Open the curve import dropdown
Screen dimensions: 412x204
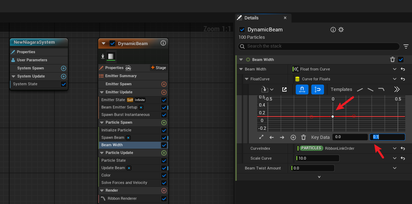coord(267,89)
